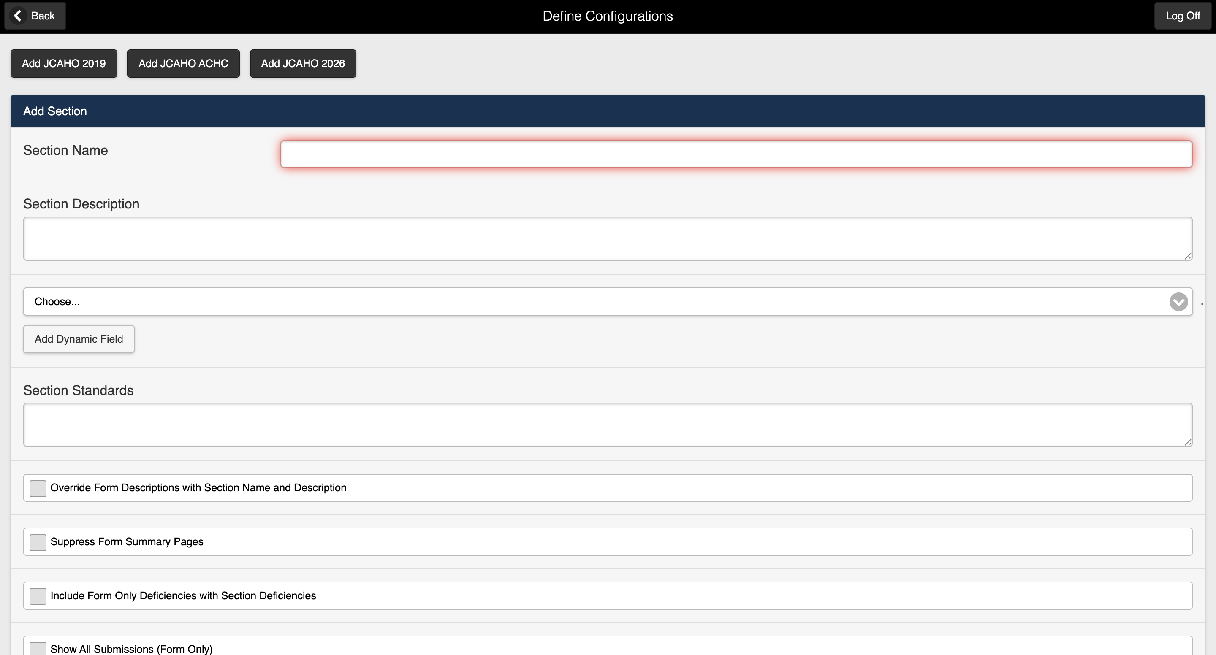The width and height of the screenshot is (1216, 655).
Task: Click the Add JCAHO 2019 button
Action: [x=64, y=63]
